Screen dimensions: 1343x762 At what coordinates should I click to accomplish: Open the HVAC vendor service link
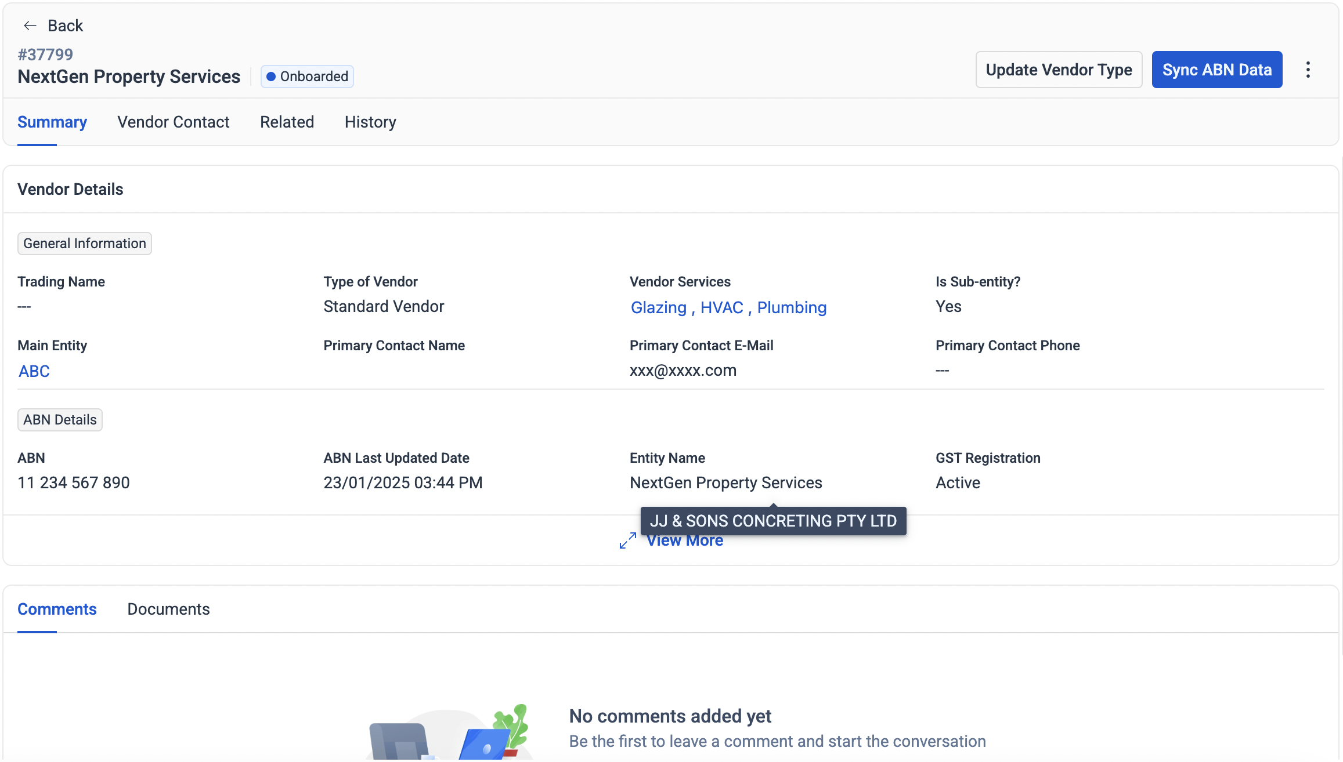coord(721,307)
